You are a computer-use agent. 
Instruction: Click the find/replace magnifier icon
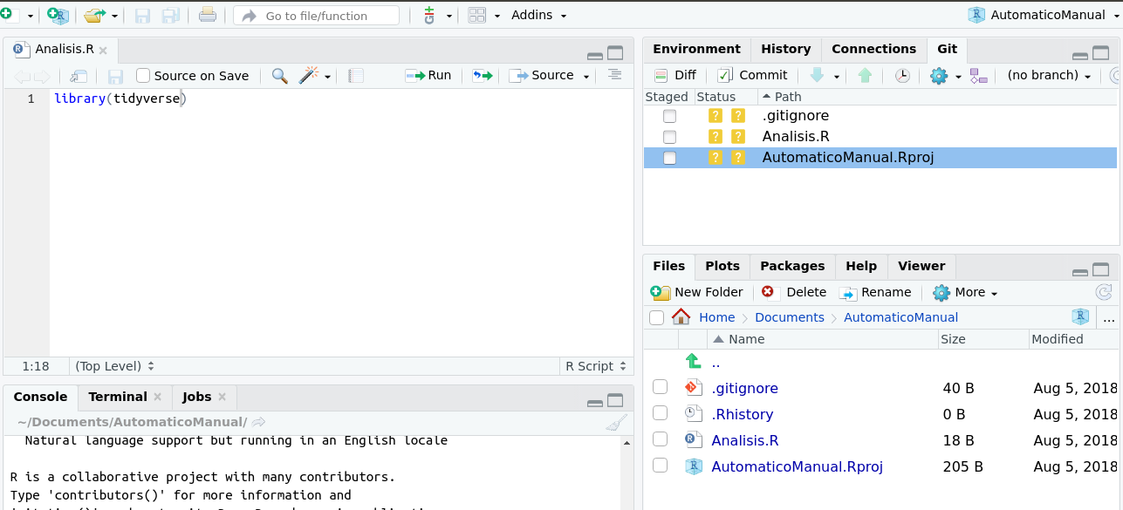tap(279, 76)
